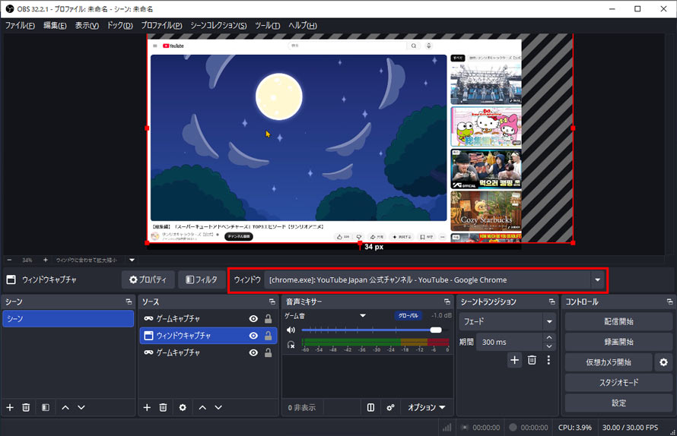Screen dimensions: 677x436
Task: Toggle スタジオモード on
Action: point(618,383)
